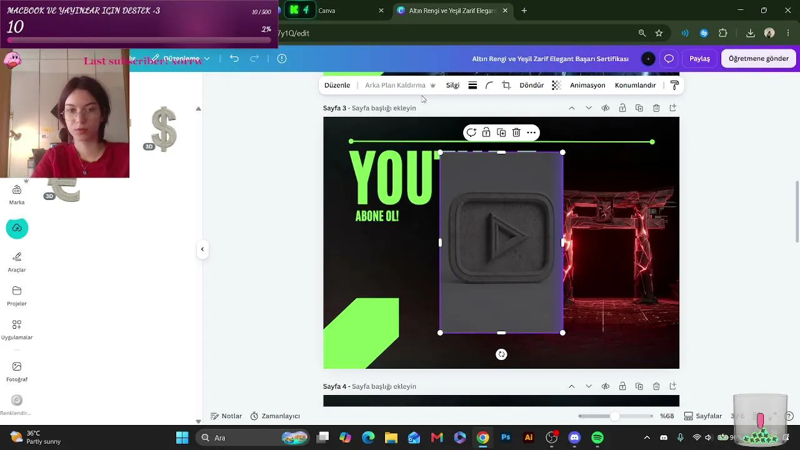Select the Crop tool in the toolbar
This screenshot has width=800, height=450.
pyautogui.click(x=506, y=85)
